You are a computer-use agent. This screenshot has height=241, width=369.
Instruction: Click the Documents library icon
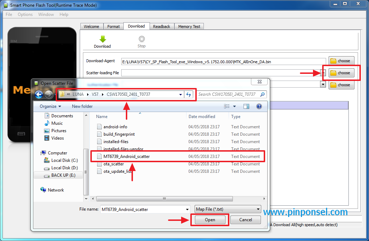(47, 116)
